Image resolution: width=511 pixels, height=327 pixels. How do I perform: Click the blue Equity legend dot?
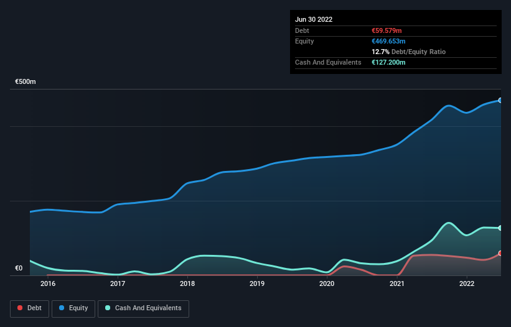pyautogui.click(x=62, y=308)
